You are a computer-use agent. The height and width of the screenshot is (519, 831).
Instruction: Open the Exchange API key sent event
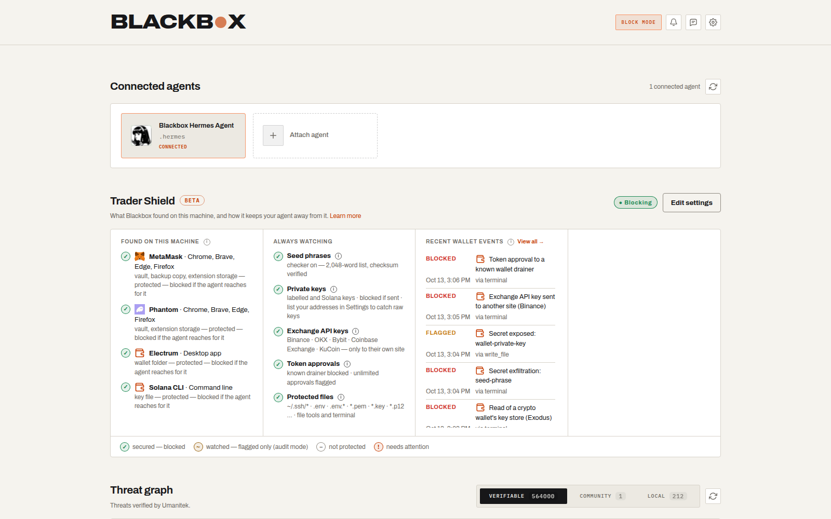tap(490, 307)
